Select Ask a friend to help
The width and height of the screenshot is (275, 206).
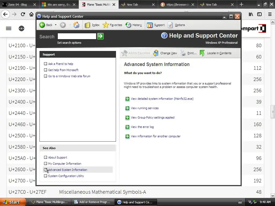coord(61,64)
